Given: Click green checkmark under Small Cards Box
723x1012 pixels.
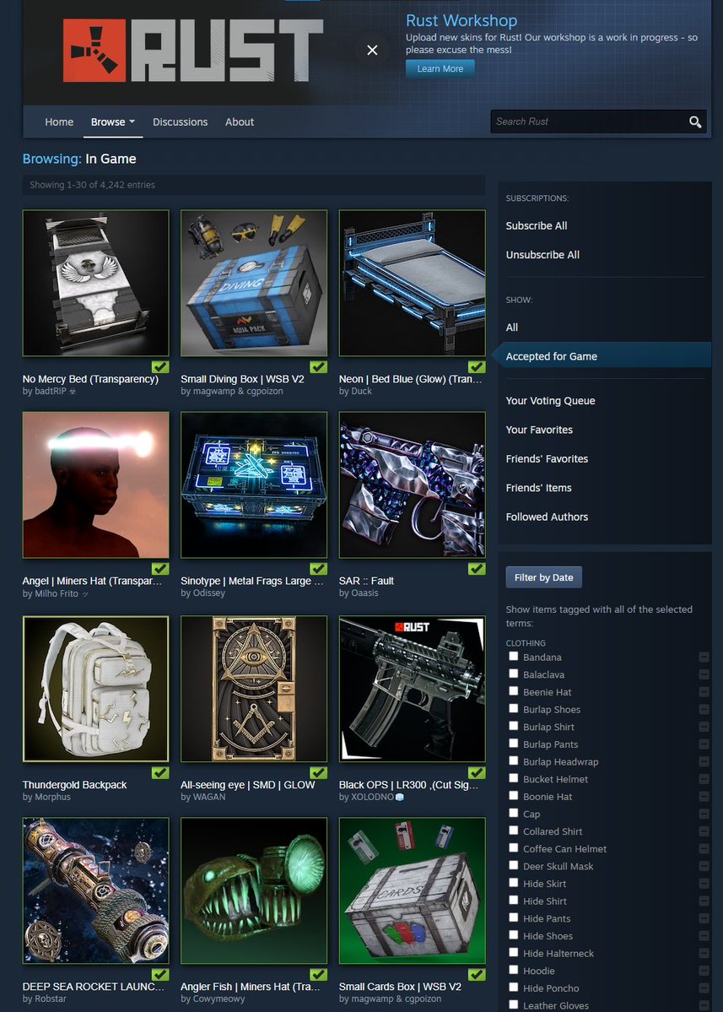Looking at the screenshot, I should 477,975.
